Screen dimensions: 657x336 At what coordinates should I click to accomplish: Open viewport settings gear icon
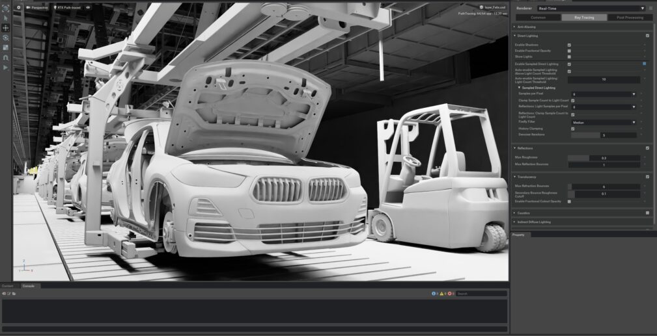point(18,7)
